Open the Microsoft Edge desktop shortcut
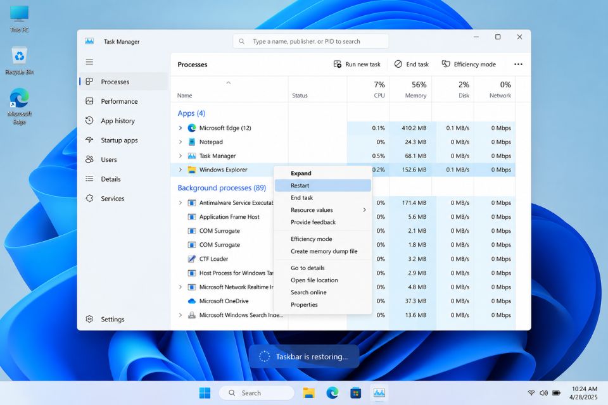The width and height of the screenshot is (608, 405). (19, 106)
